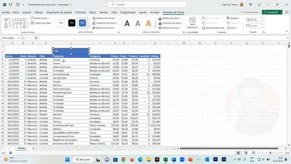
Task: Select the rectangle shape in shapes gallery
Action: 17,20
